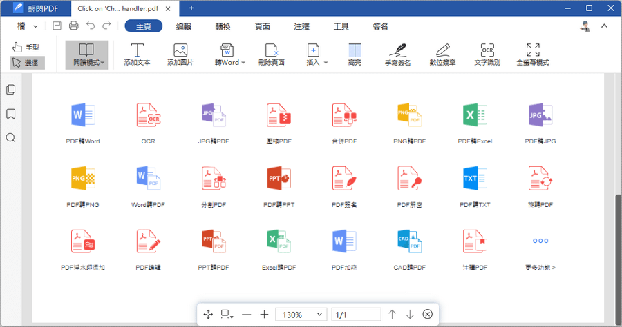Open 數位簽章 digital signature tool
Screen dimensions: 622x327
[443, 54]
